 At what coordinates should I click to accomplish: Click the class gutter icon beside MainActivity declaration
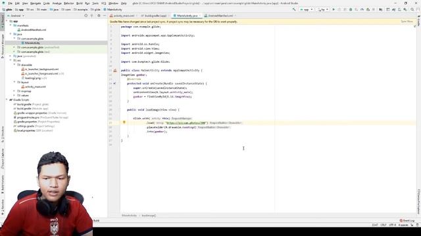(x=115, y=70)
